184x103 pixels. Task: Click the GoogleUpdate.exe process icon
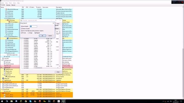(x=3, y=88)
